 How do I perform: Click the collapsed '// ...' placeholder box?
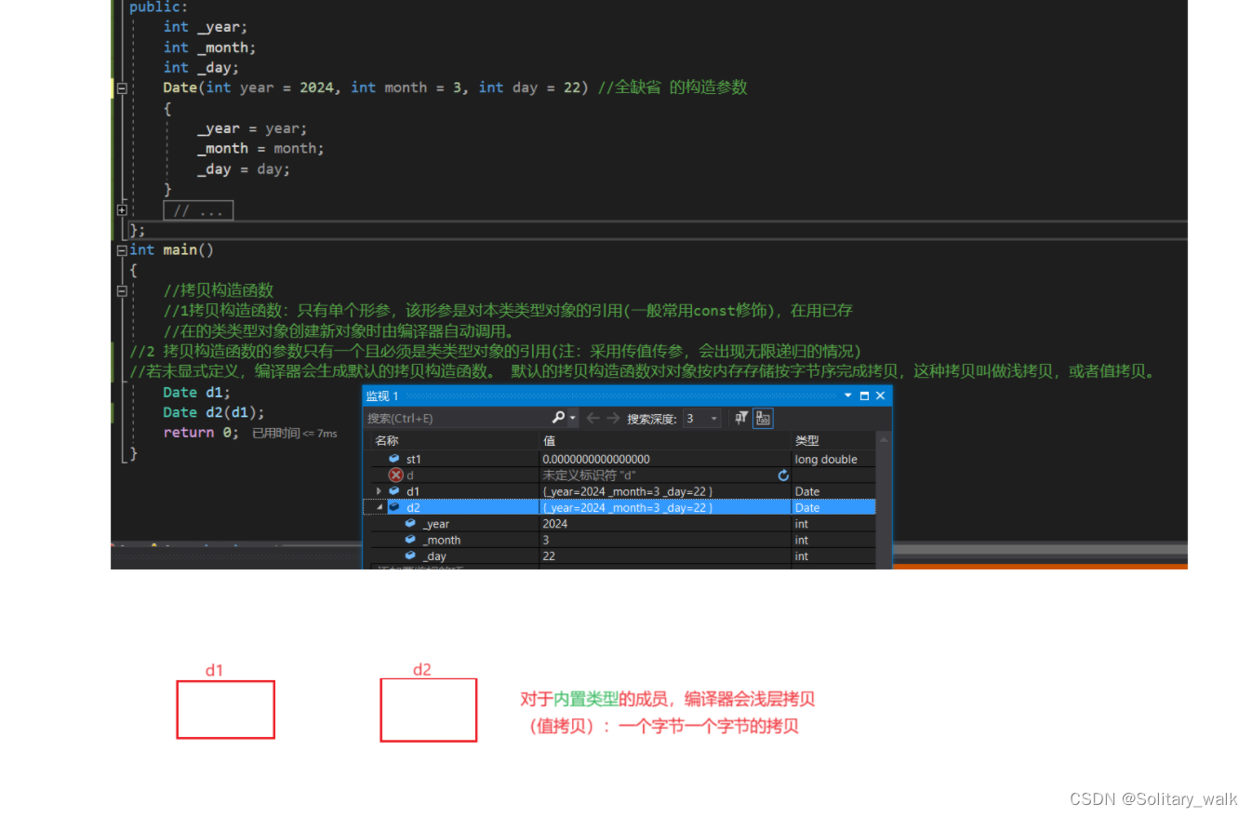tap(198, 211)
